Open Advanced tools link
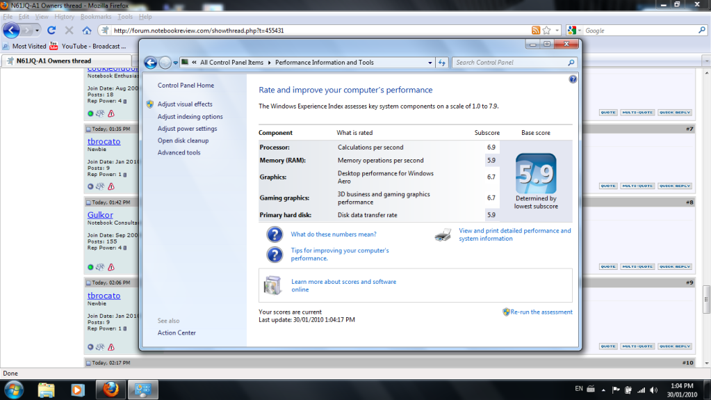 pyautogui.click(x=179, y=152)
